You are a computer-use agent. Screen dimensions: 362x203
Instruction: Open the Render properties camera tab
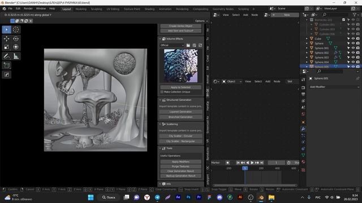(303, 88)
